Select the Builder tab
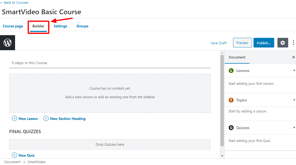This screenshot has height=165, width=296. pos(38,26)
